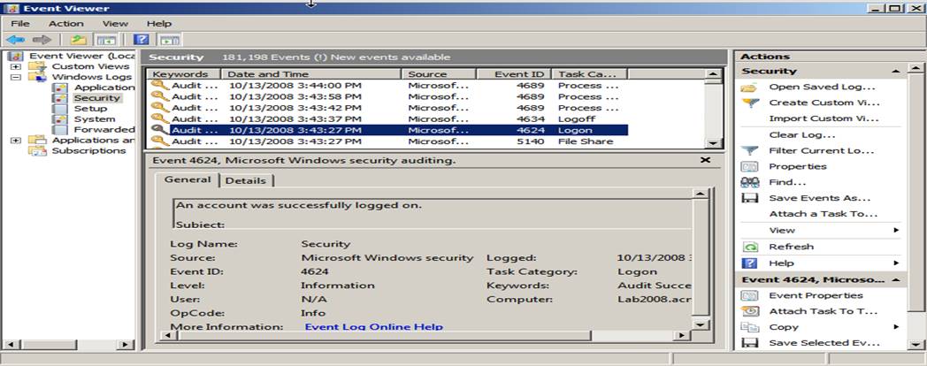Select the System log in tree
The width and height of the screenshot is (927, 366).
(94, 118)
